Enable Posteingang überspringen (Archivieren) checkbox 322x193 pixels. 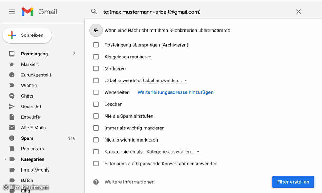tap(96, 45)
